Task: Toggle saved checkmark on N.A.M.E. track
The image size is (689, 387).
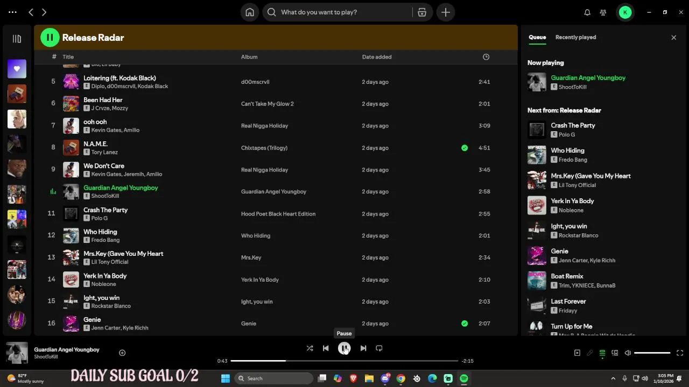Action: point(465,148)
